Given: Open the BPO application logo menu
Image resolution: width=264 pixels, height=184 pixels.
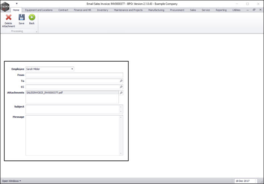Looking at the screenshot, I should pos(5,7).
